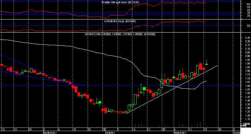Click the 1.85 price axis label
The image size is (251, 134).
[247, 67]
